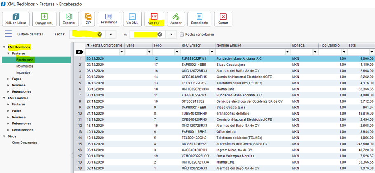Open the Fecha start date dropdown
Viewport: 375px width, 173px height.
pyautogui.click(x=111, y=34)
